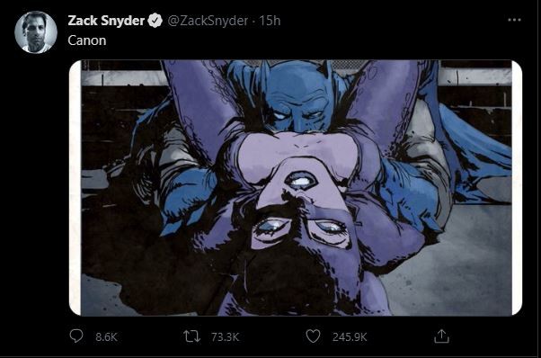Viewport: 541px width, 358px height.
Task: Click the white left border of the image
Action: (x=75, y=188)
